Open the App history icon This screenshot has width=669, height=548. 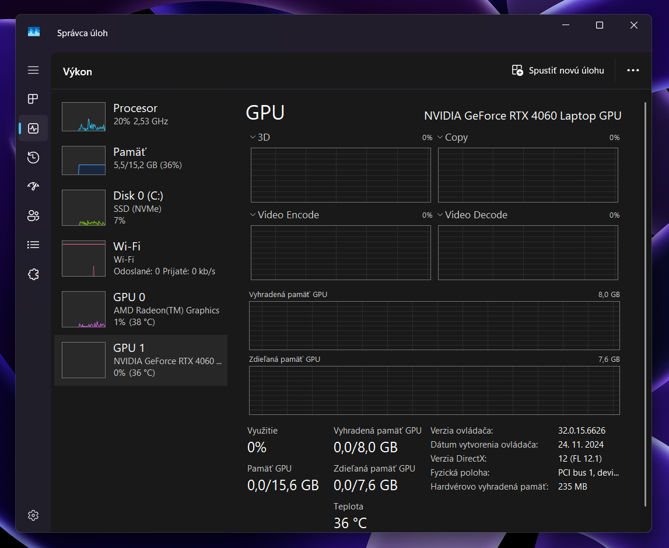[33, 157]
